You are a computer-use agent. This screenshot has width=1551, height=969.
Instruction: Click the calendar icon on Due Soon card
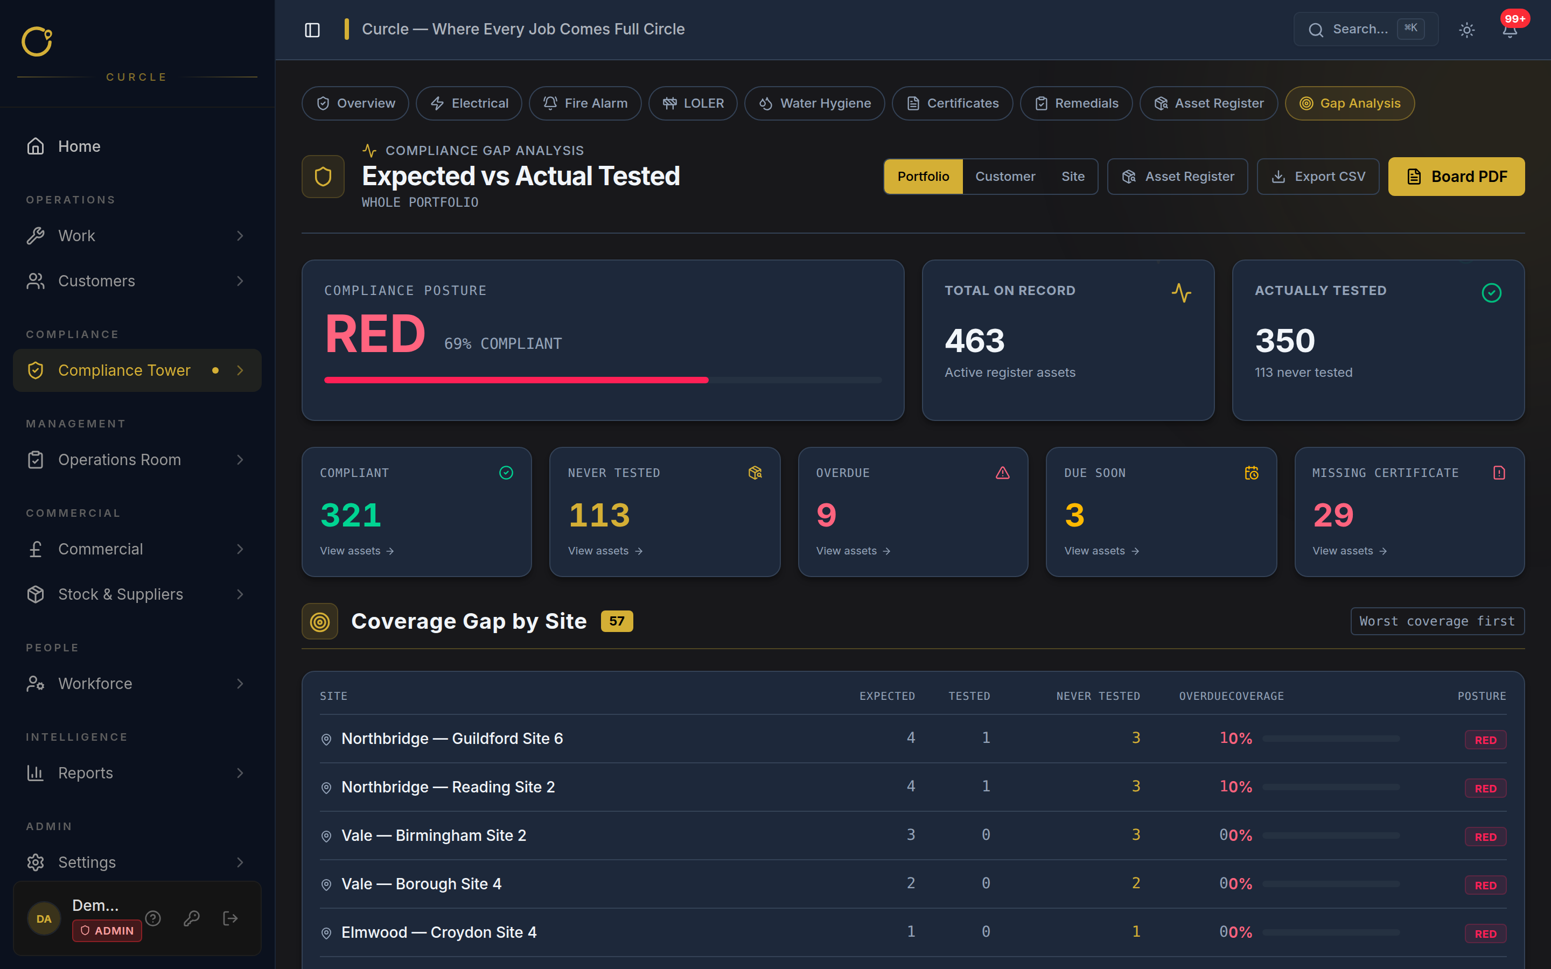click(1251, 473)
